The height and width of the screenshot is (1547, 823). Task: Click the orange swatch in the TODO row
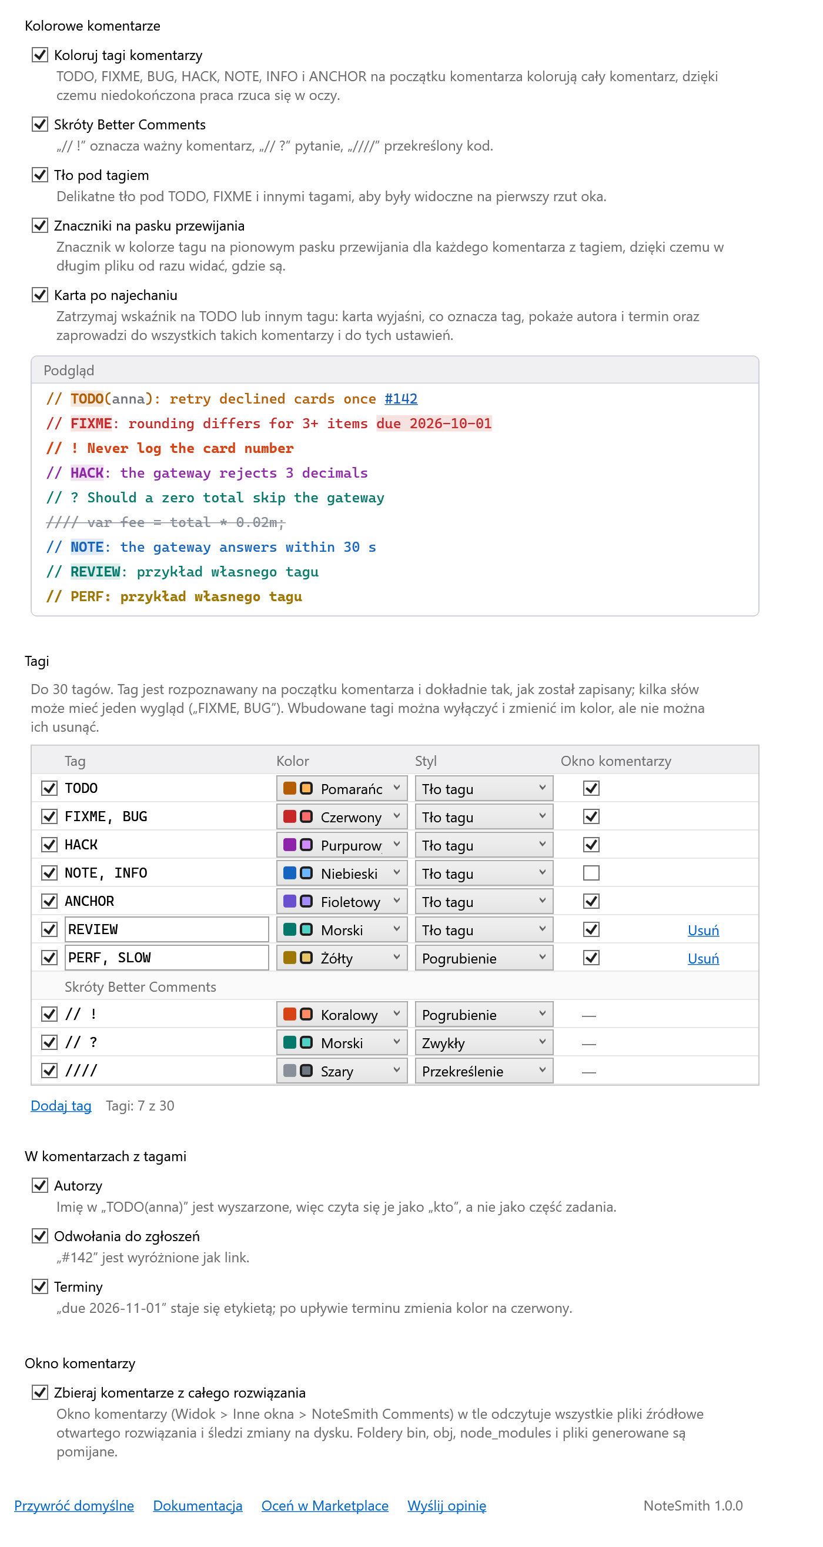[x=289, y=788]
